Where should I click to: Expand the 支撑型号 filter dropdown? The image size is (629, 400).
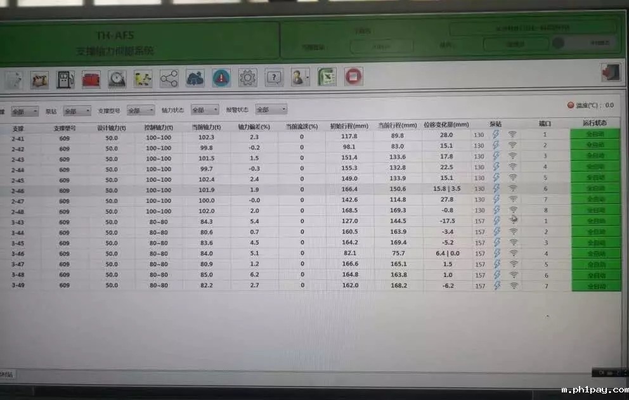pyautogui.click(x=140, y=110)
